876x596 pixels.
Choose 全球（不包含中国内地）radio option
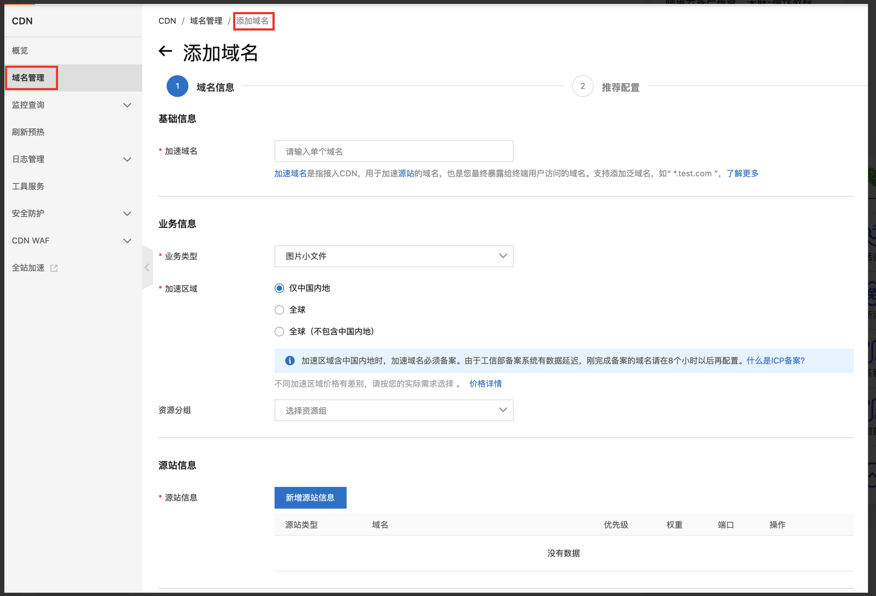[279, 332]
